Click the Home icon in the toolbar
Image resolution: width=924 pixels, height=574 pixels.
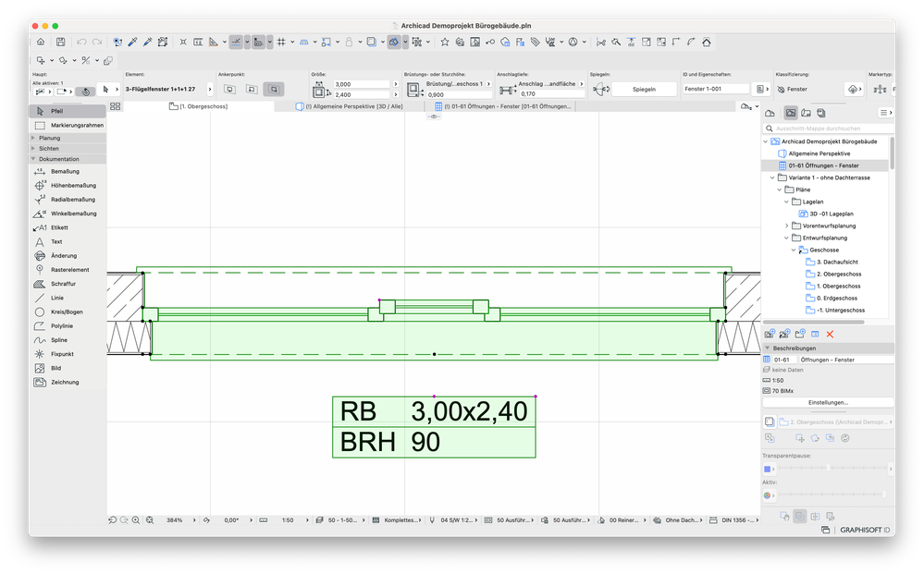[41, 42]
